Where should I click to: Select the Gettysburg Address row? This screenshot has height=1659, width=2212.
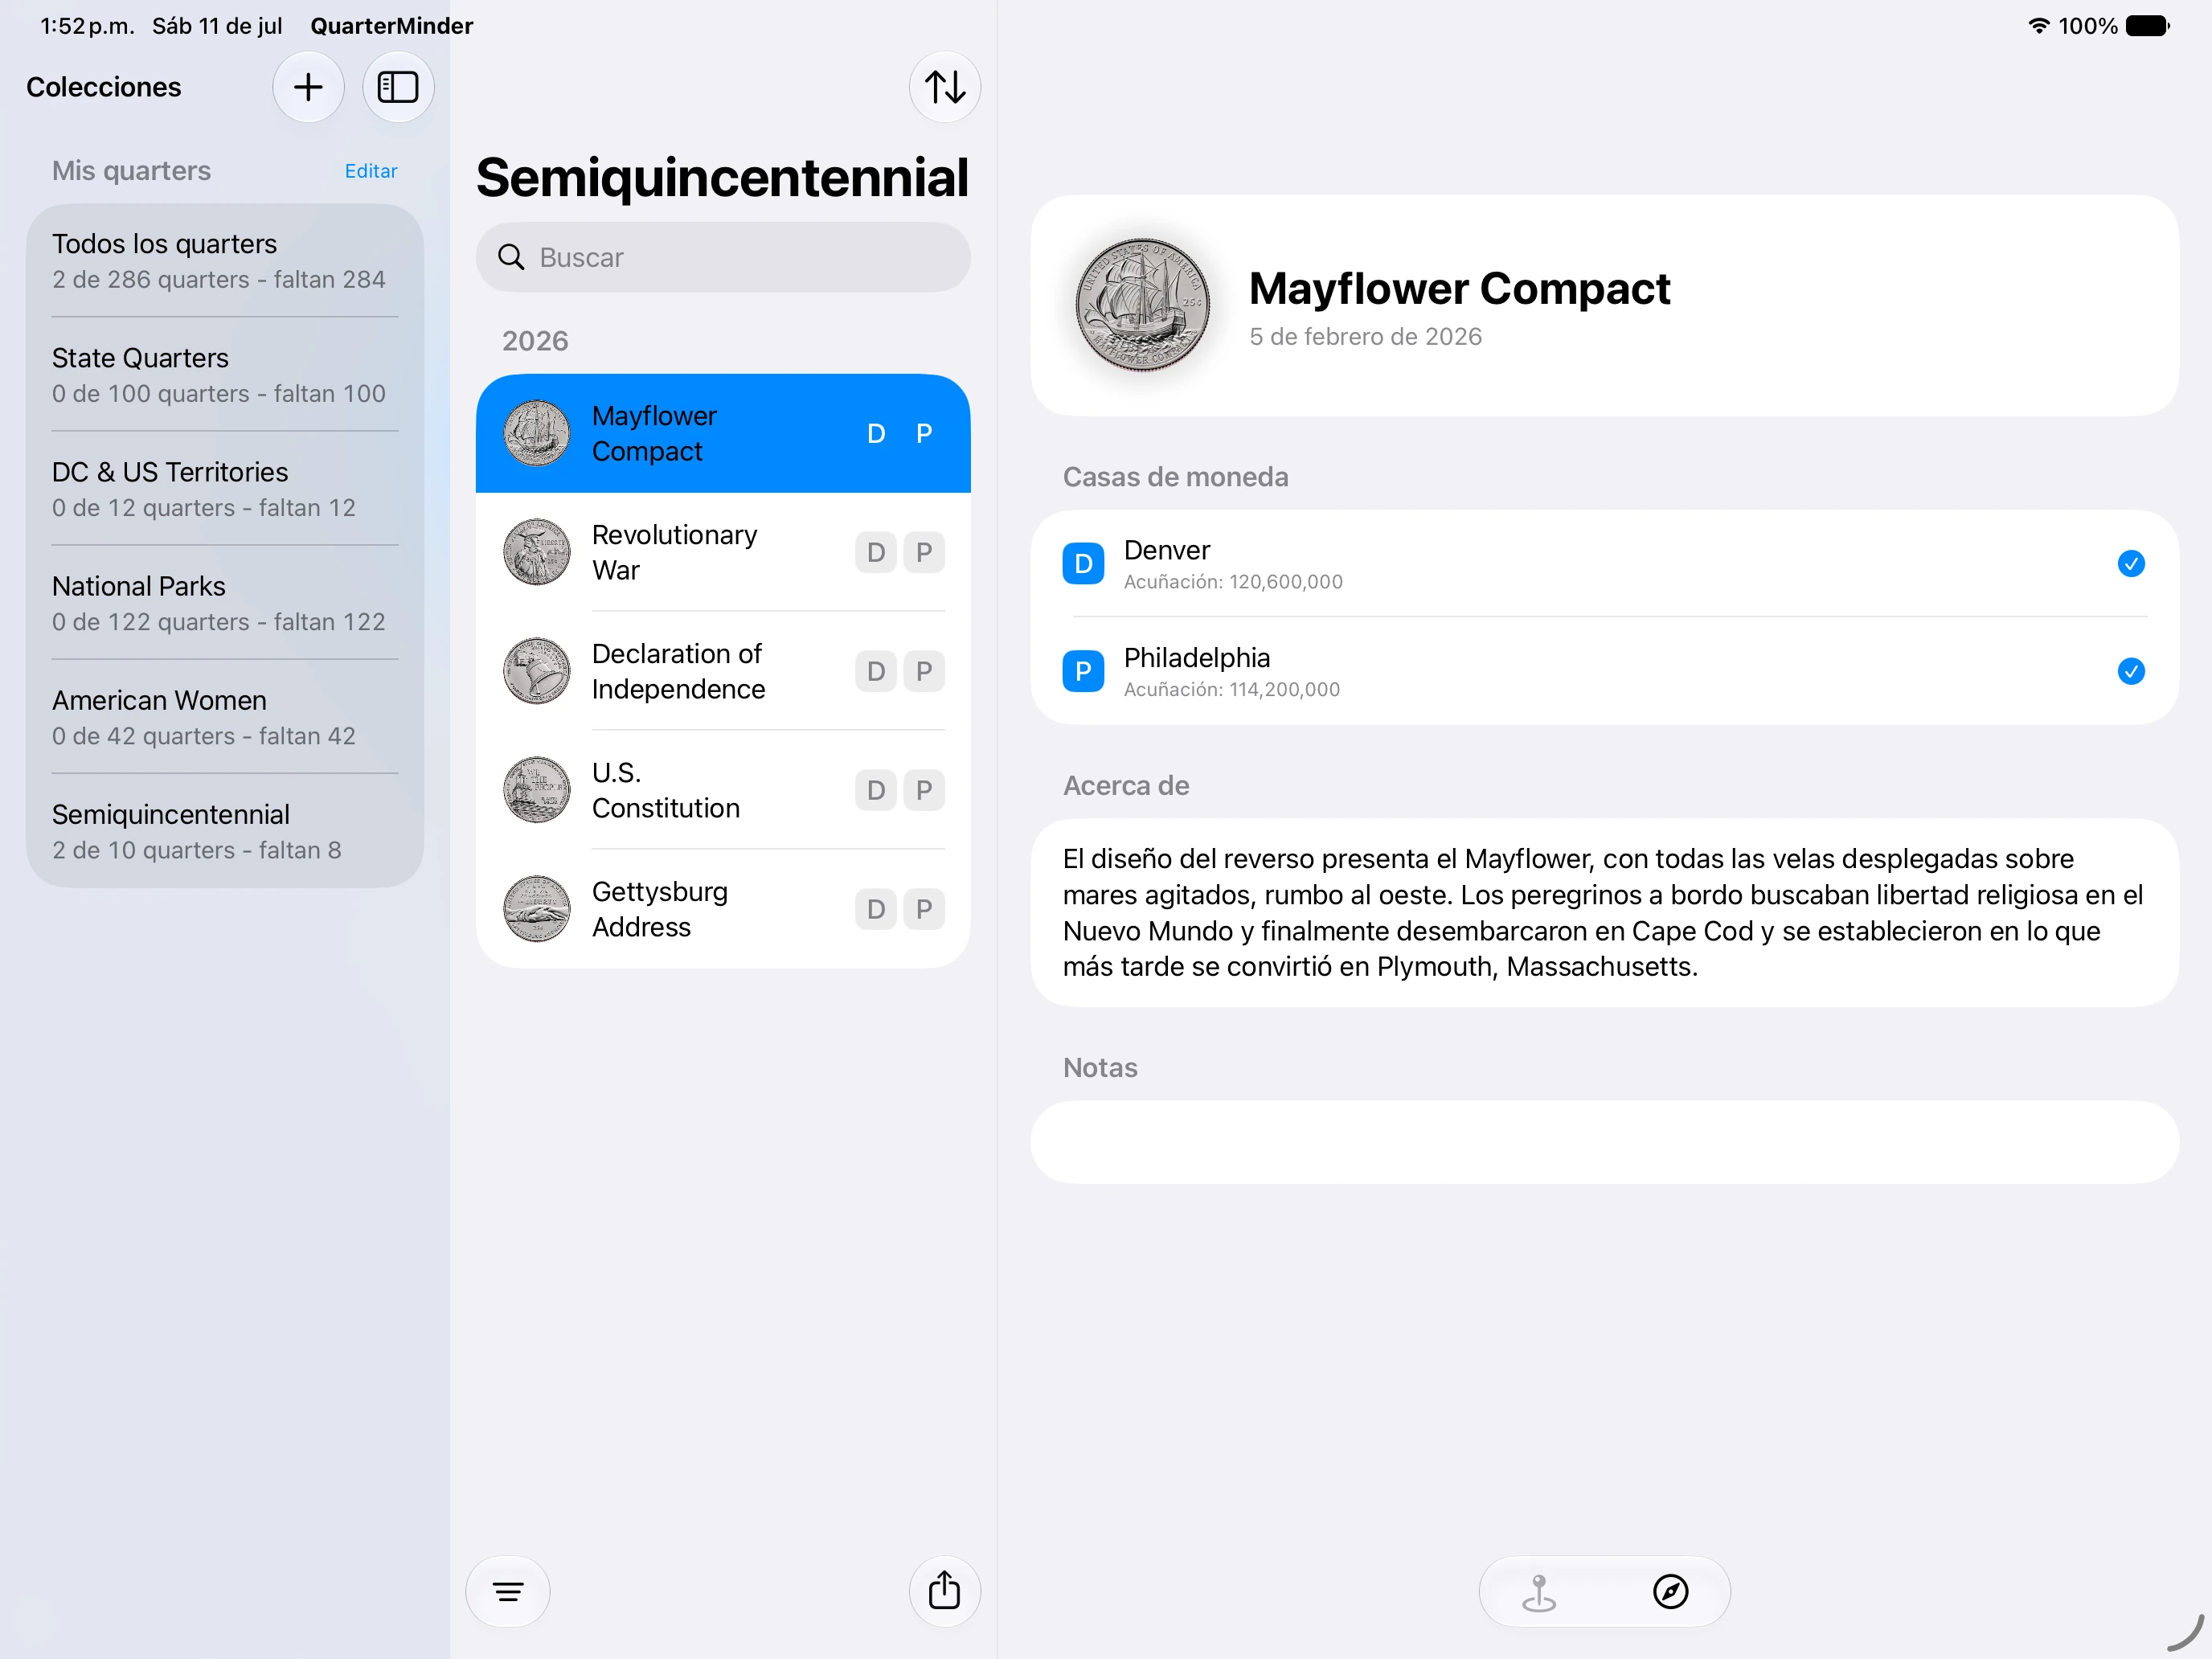pyautogui.click(x=723, y=909)
